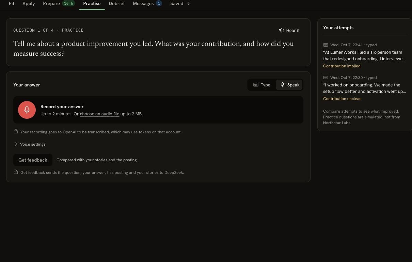Click the red microphone record button
Viewport: 412px width, 262px height.
click(27, 110)
